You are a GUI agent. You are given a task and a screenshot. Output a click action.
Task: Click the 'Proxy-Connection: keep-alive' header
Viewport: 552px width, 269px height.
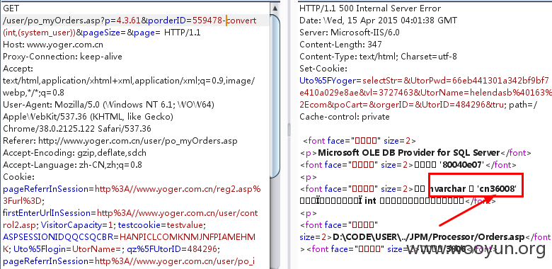pos(63,57)
